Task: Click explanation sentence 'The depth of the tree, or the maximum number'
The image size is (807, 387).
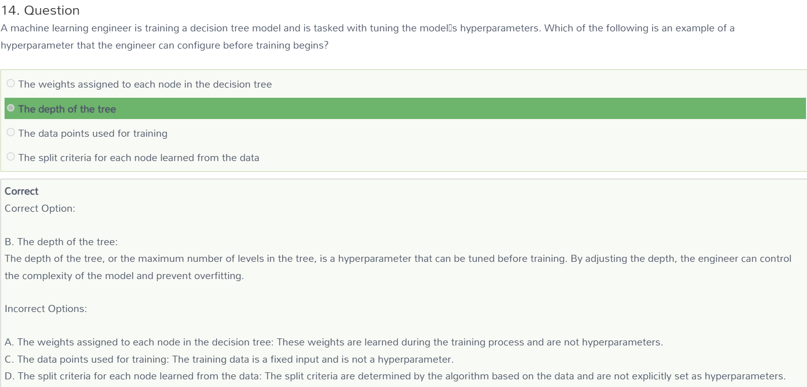Action: 398,258
